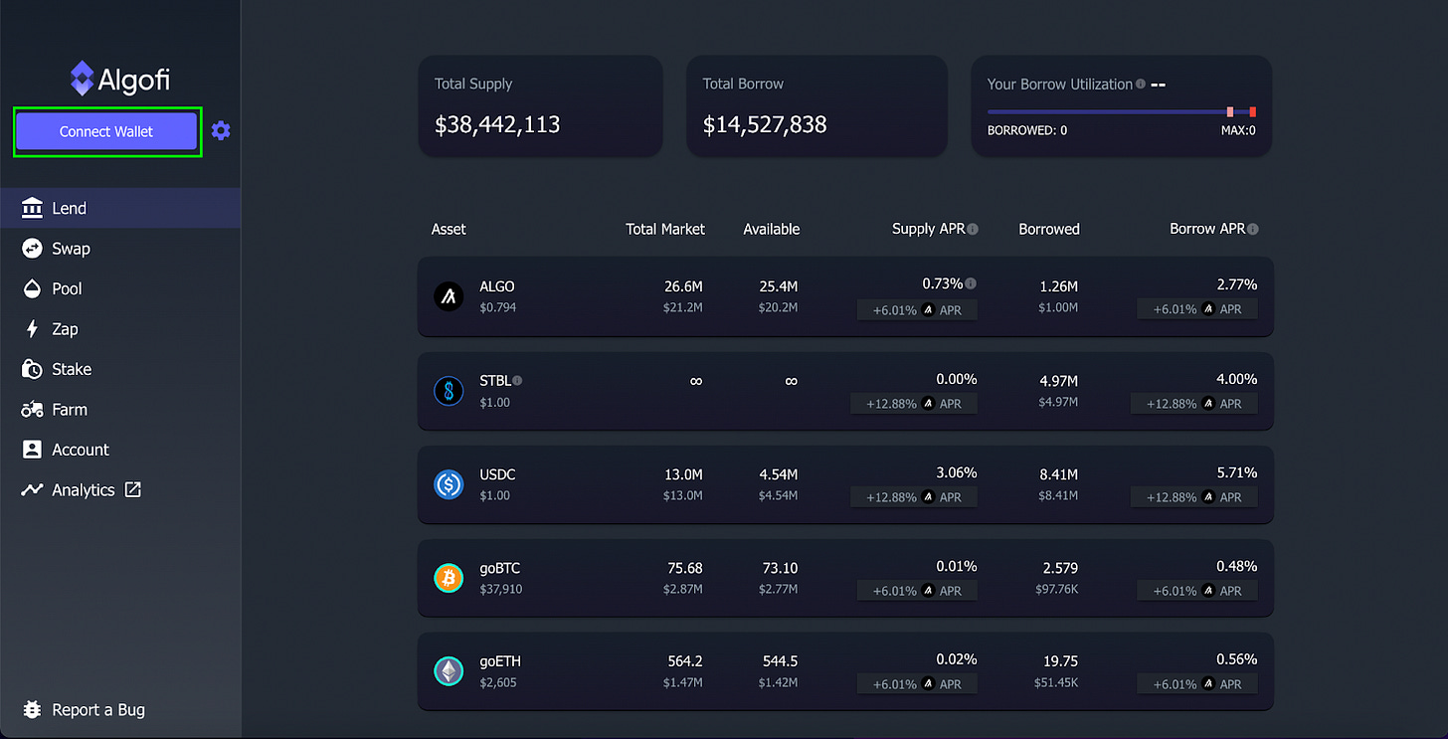This screenshot has width=1448, height=739.
Task: Click the goBTC asset name
Action: pos(500,568)
